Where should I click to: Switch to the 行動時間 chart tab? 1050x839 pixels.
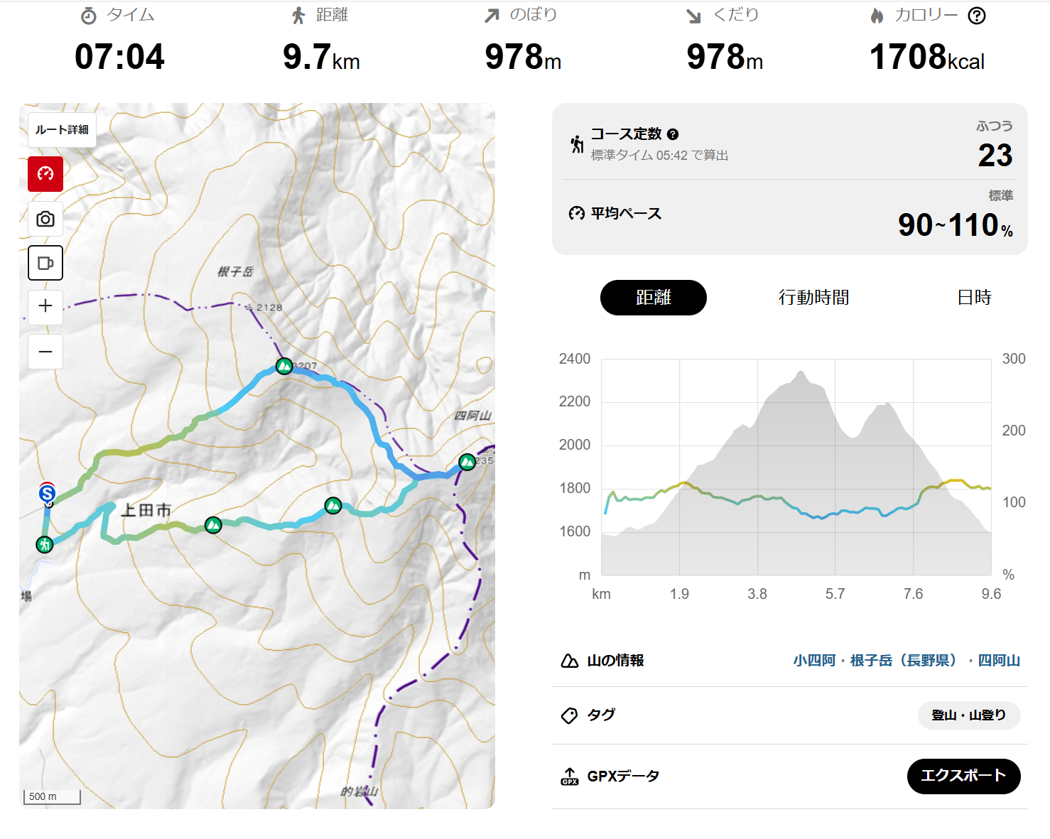(813, 298)
